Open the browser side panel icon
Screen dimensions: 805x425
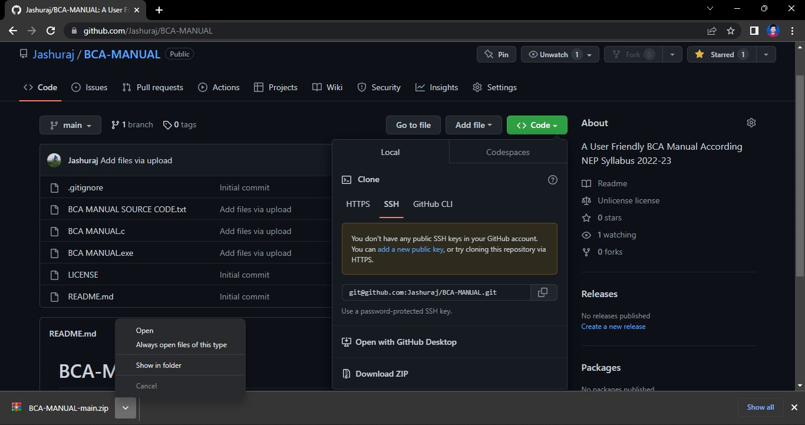754,31
